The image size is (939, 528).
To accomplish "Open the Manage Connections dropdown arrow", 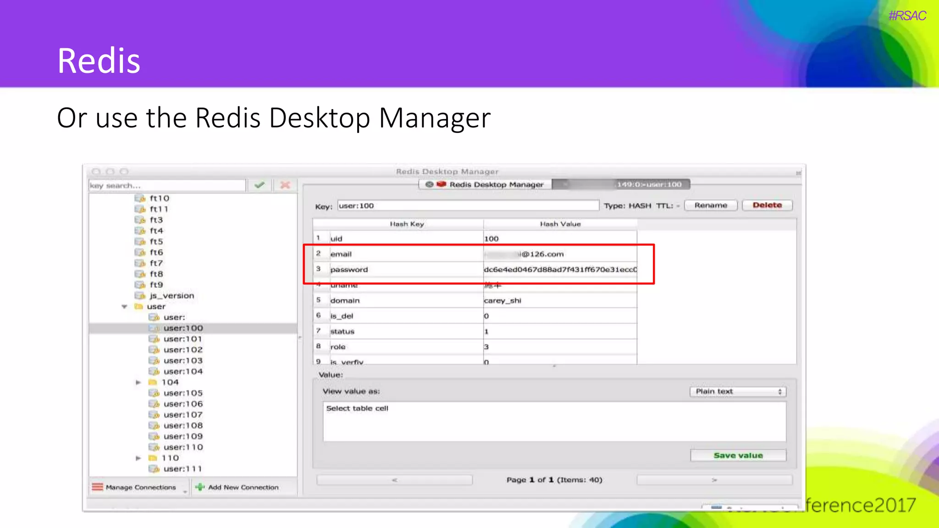I will click(185, 491).
